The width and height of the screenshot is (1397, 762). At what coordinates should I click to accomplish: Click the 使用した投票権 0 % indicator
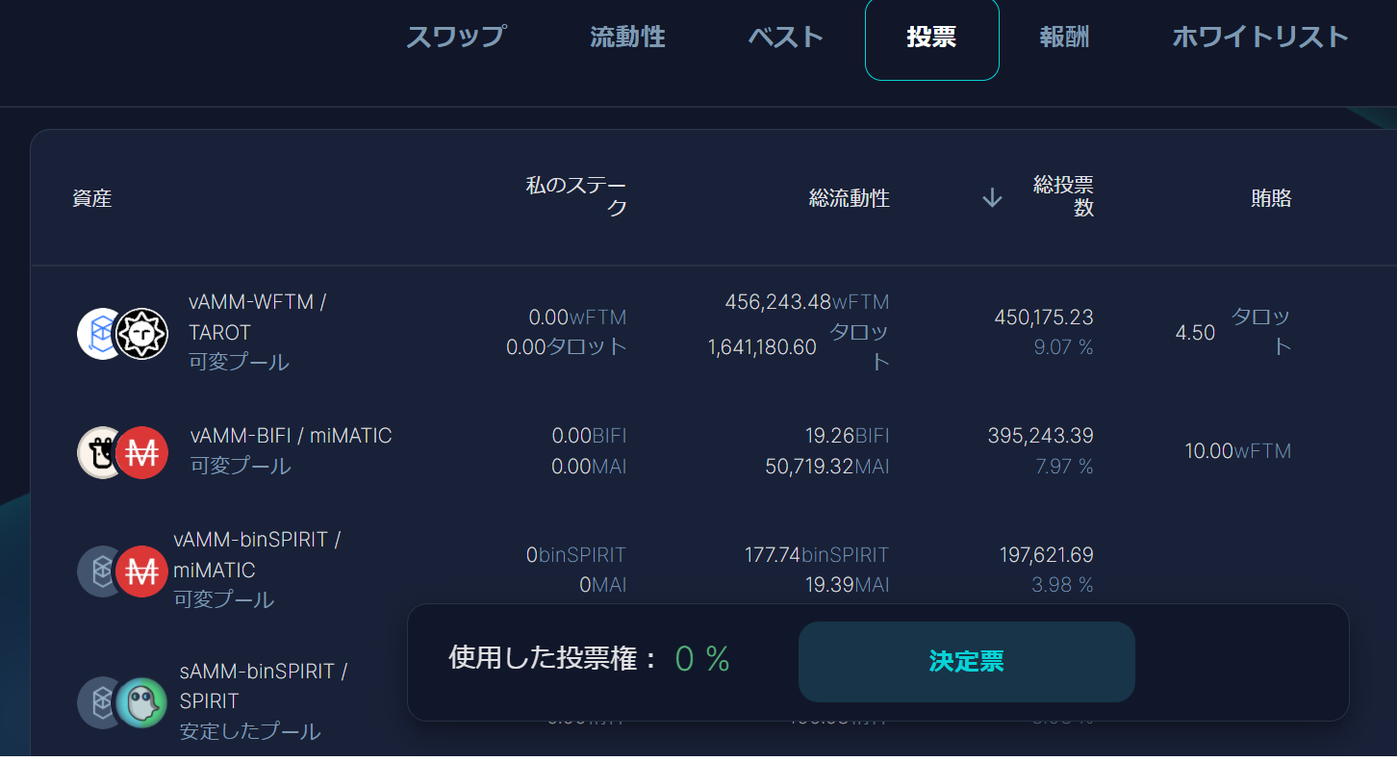589,659
